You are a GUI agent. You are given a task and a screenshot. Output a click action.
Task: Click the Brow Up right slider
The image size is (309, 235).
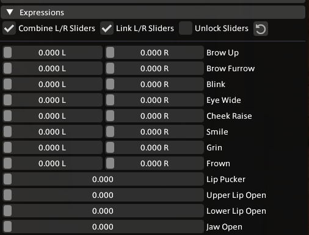click(154, 52)
